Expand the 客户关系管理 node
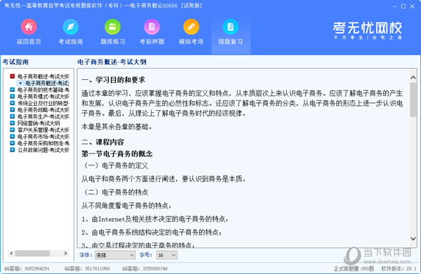 click(x=12, y=130)
